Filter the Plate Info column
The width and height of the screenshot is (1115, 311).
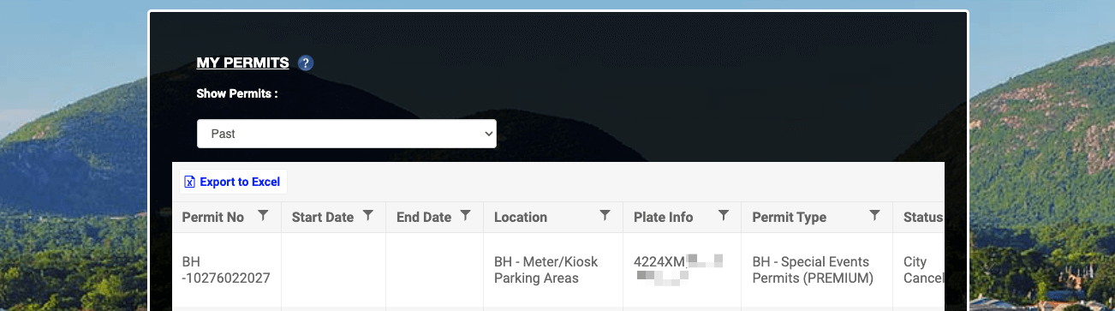tap(724, 216)
